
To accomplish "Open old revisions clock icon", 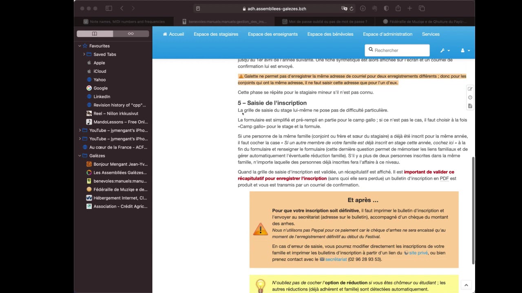I will point(470,98).
